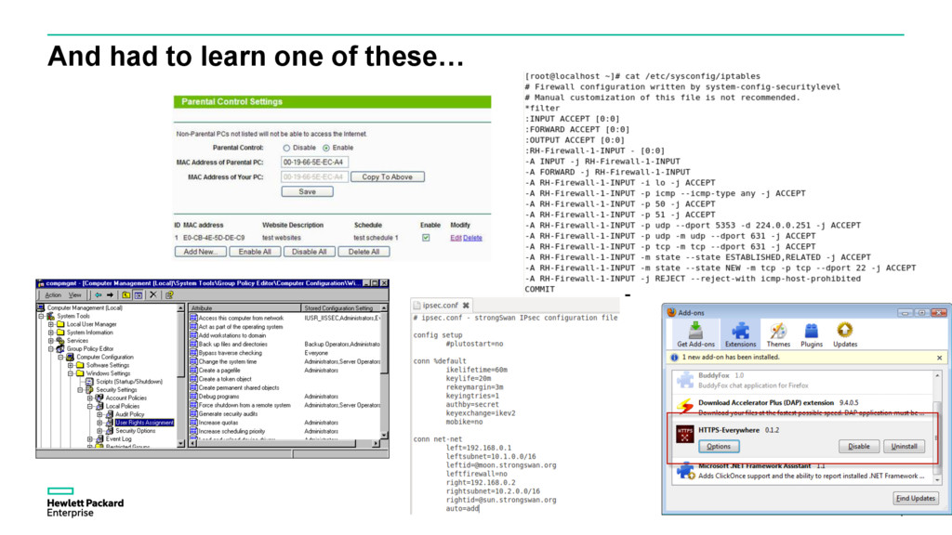Click the policy list horizontal scrollbar
The image size is (952, 535).
click(284, 443)
